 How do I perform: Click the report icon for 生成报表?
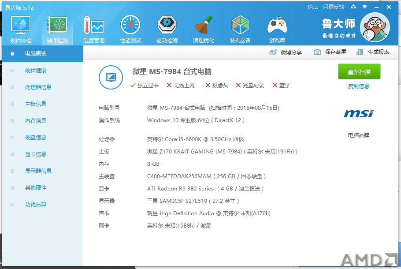coord(360,52)
